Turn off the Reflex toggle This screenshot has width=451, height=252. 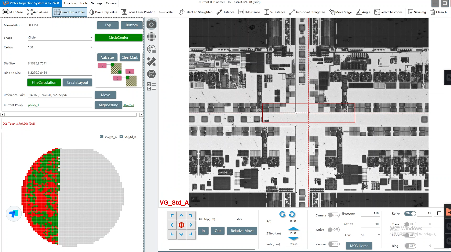point(410,213)
